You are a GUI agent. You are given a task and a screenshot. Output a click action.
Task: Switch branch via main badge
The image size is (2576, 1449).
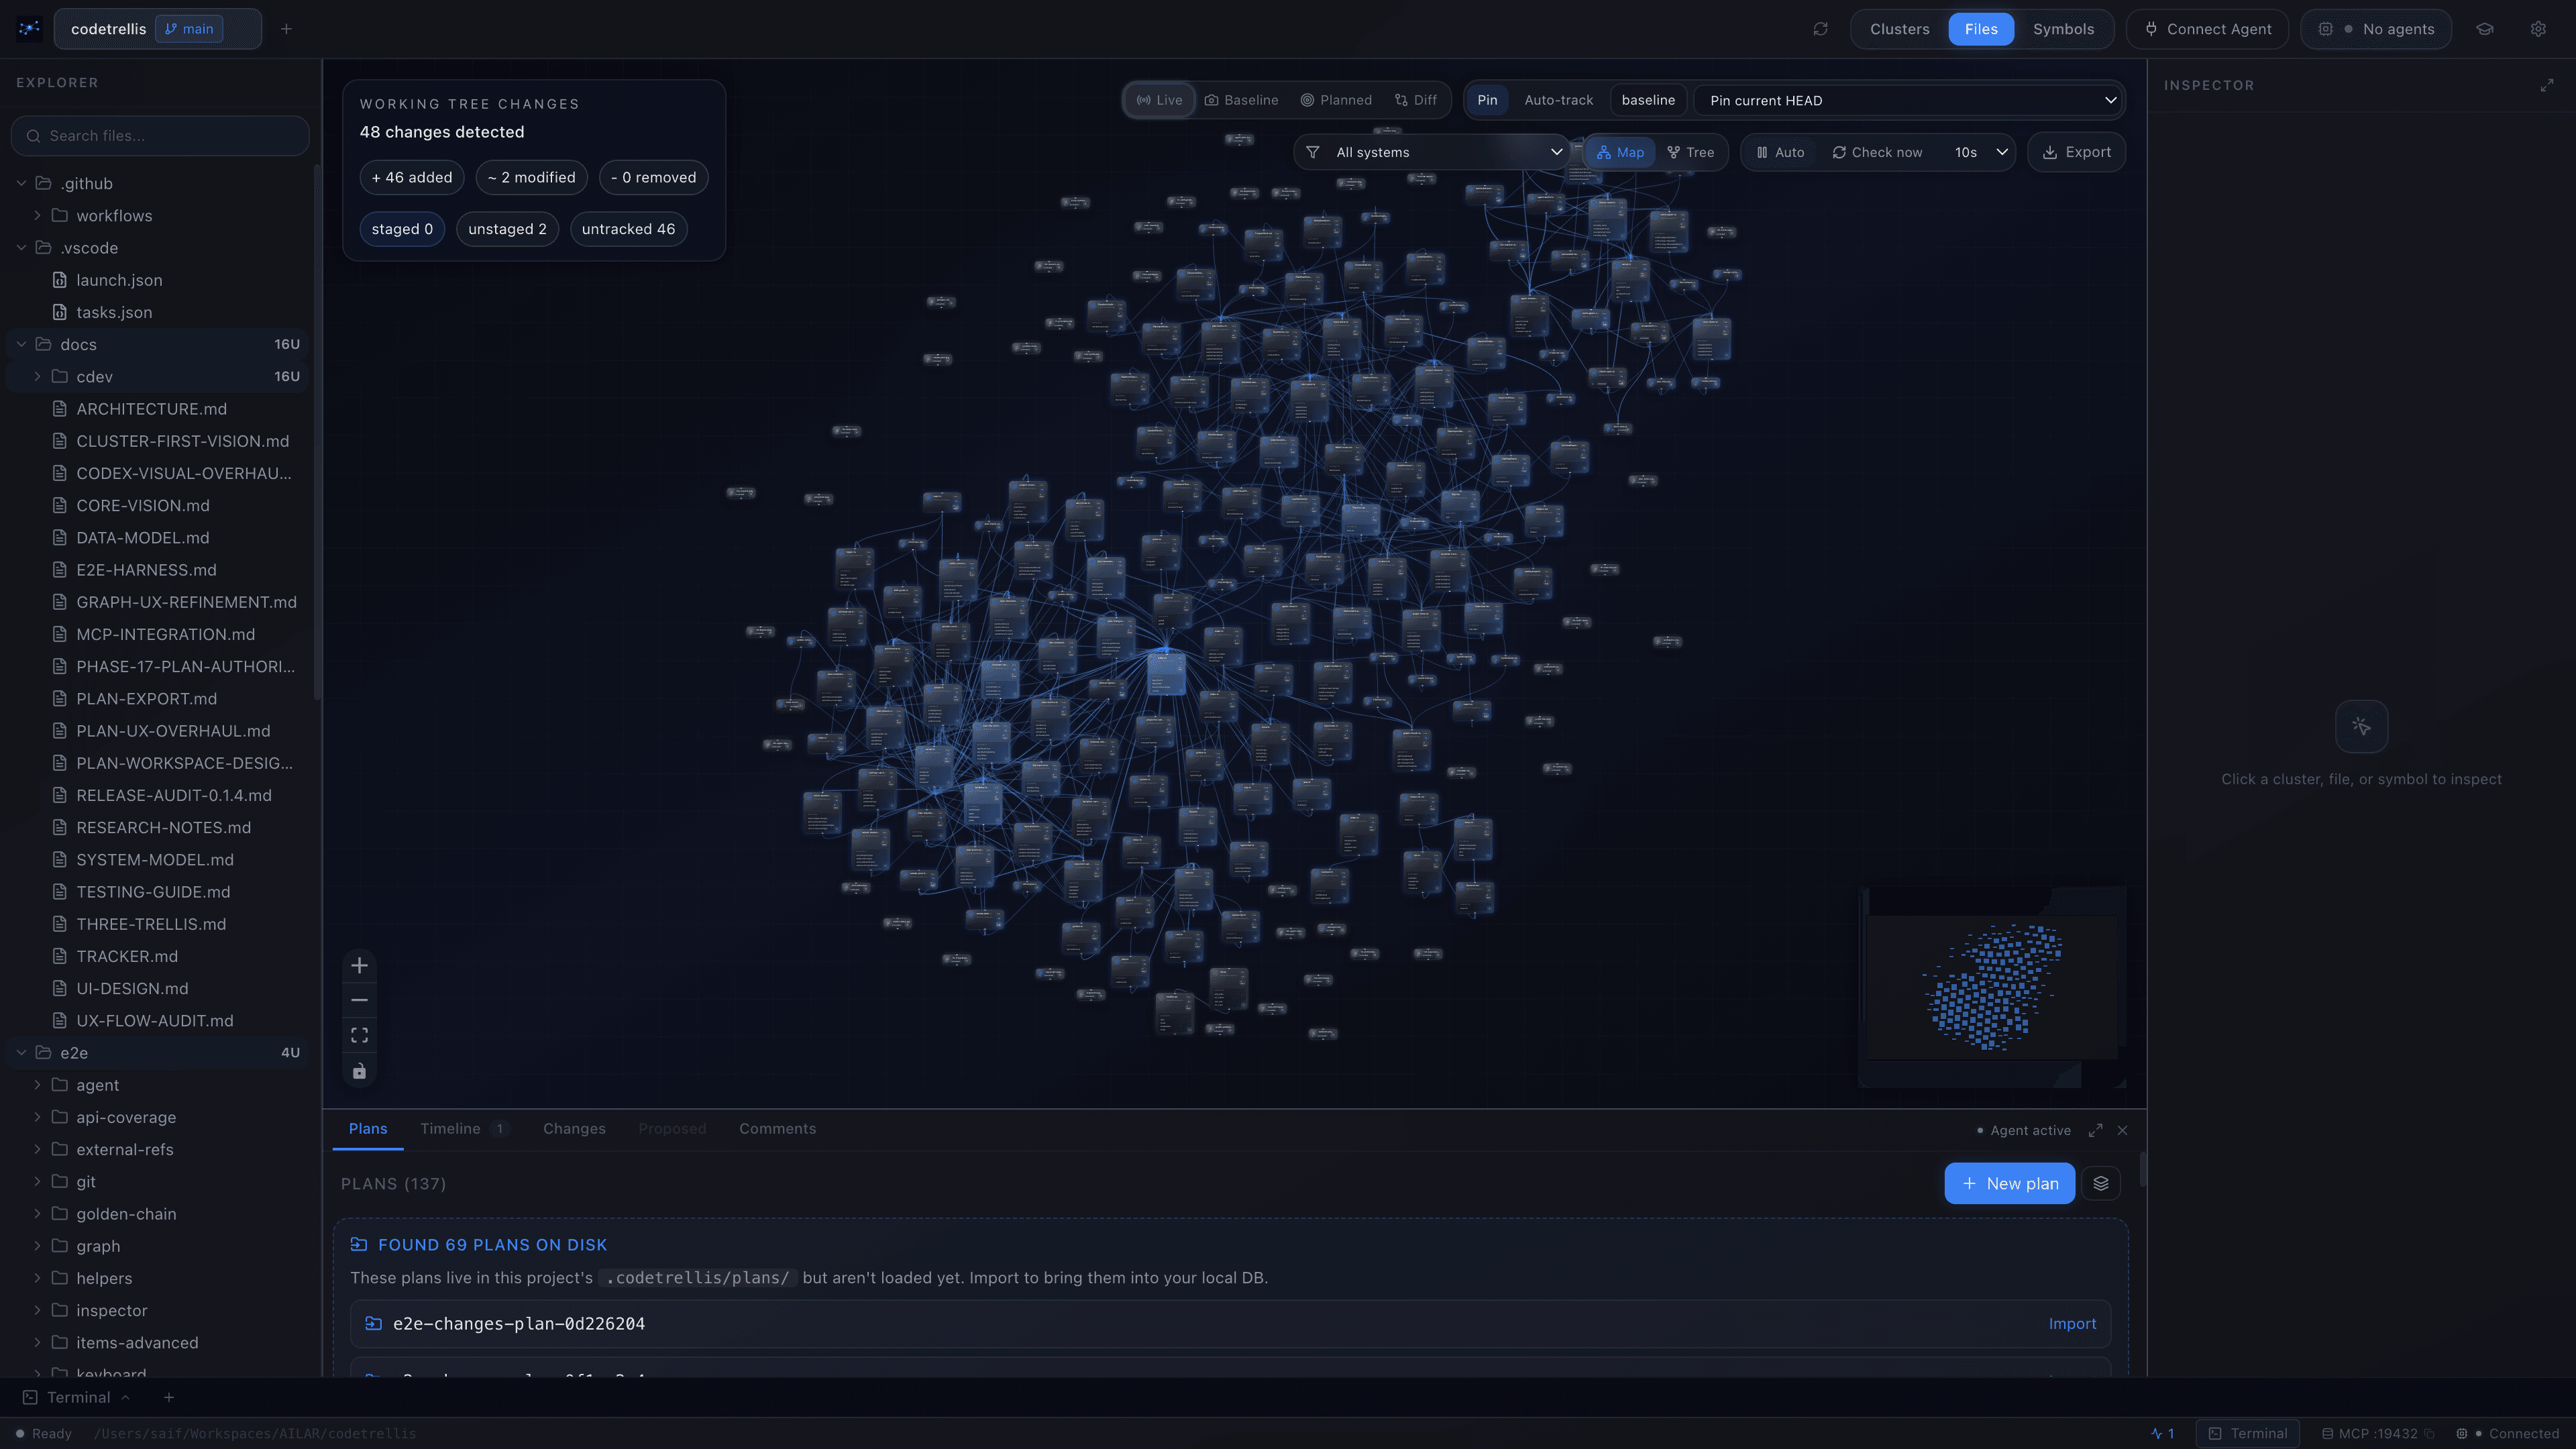(x=189, y=29)
